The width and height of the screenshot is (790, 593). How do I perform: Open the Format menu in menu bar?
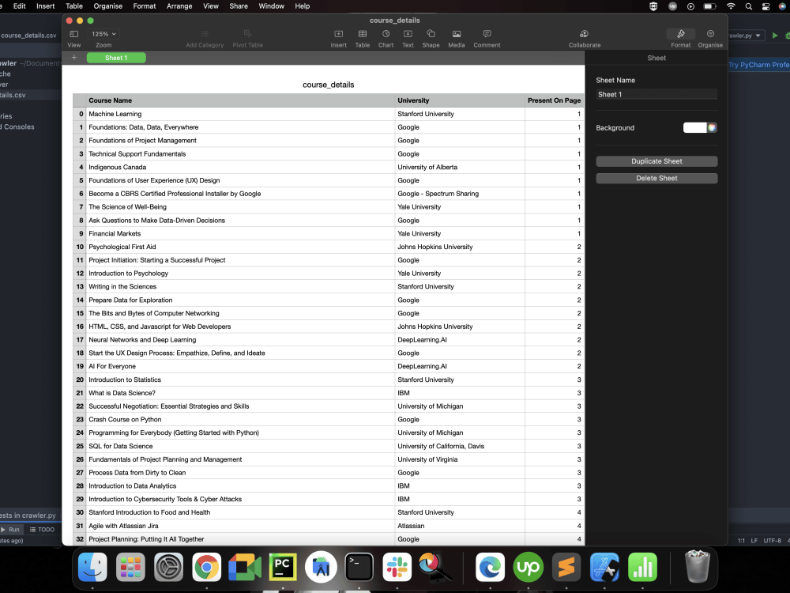pos(145,6)
